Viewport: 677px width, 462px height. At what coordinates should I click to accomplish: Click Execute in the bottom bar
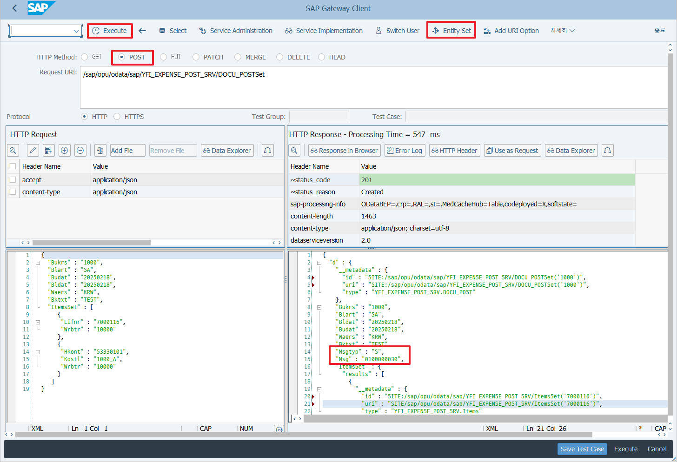[626, 449]
